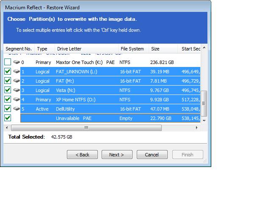Click the horizontal scroll left arrow
Image resolution: width=271 pixels, height=217 pixels.
click(7, 128)
